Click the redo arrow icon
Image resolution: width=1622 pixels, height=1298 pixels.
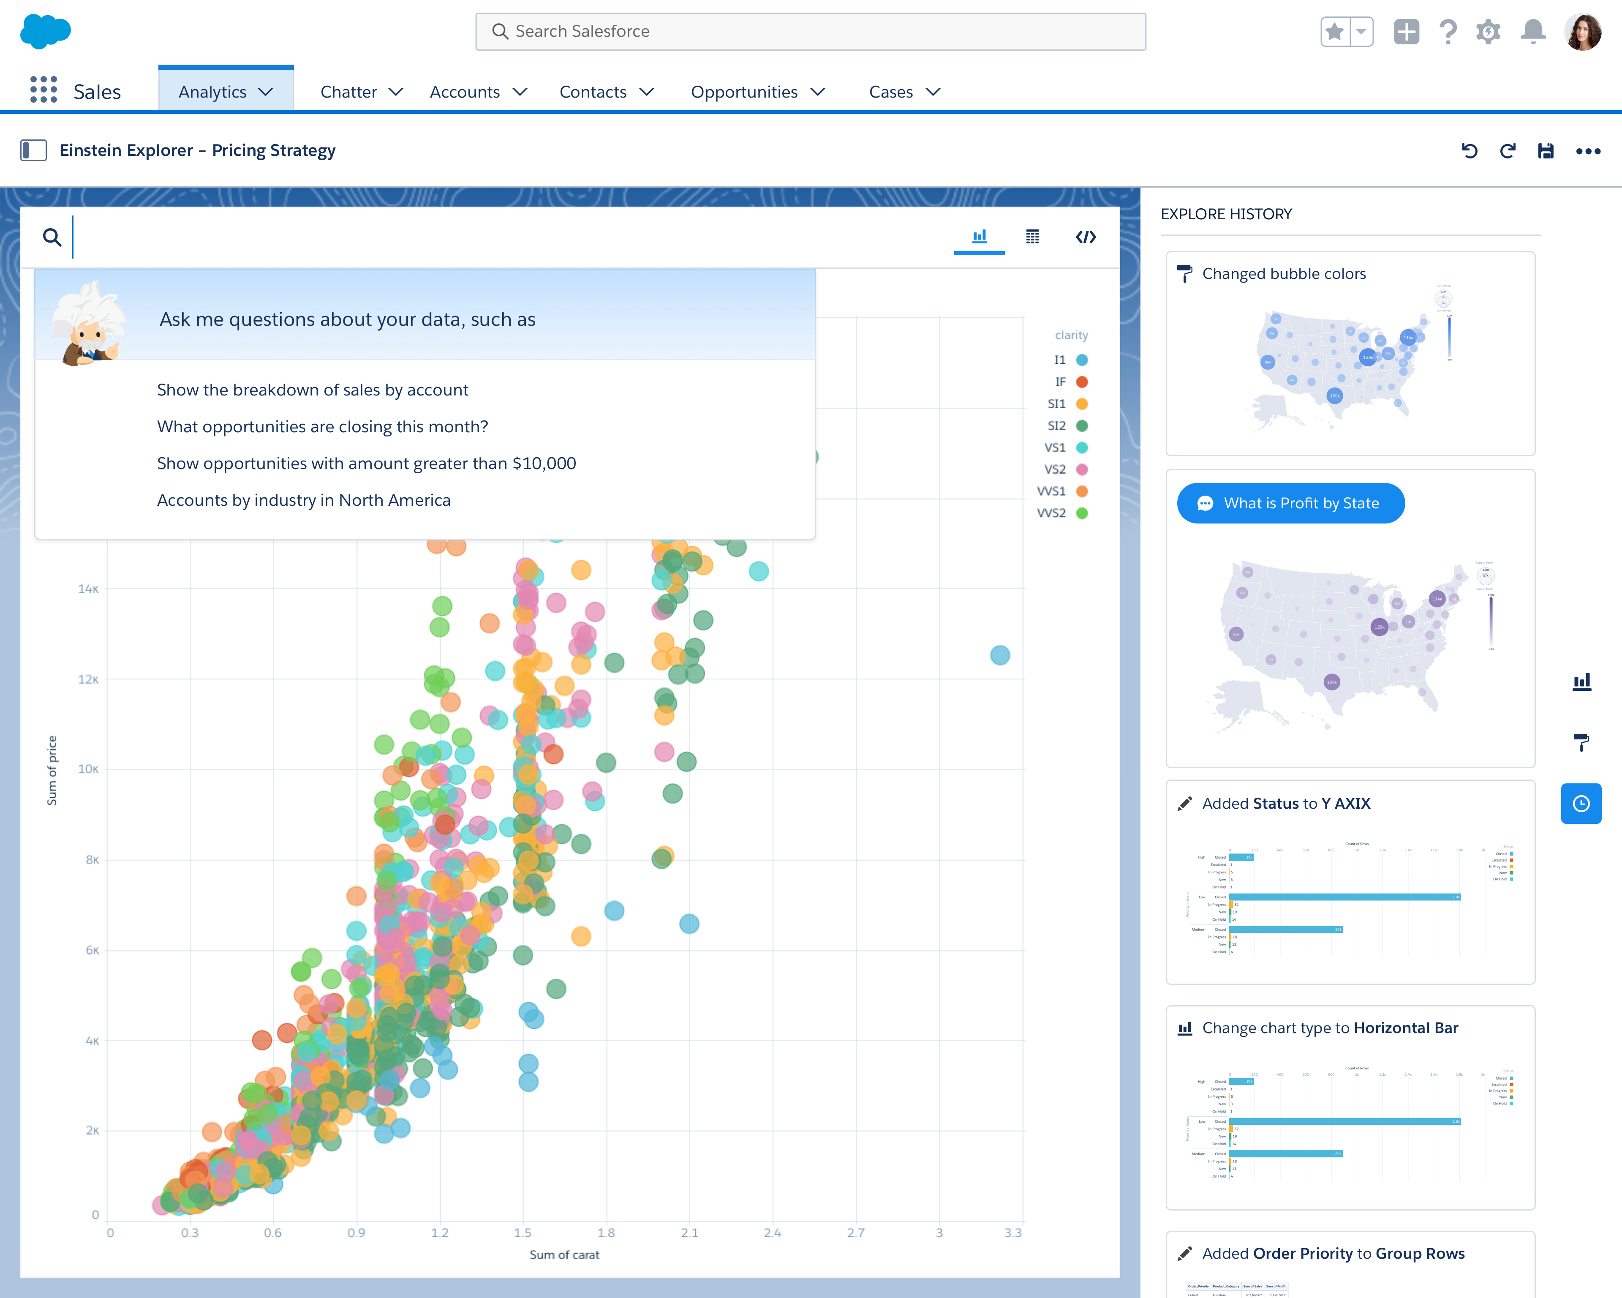coord(1508,150)
